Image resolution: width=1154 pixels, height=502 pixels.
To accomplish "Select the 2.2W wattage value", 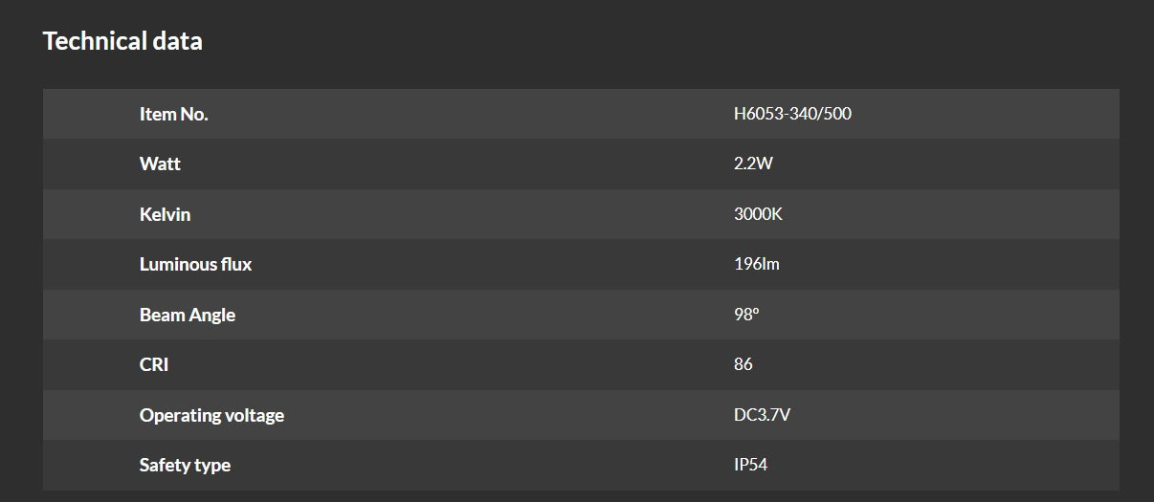I will (753, 164).
